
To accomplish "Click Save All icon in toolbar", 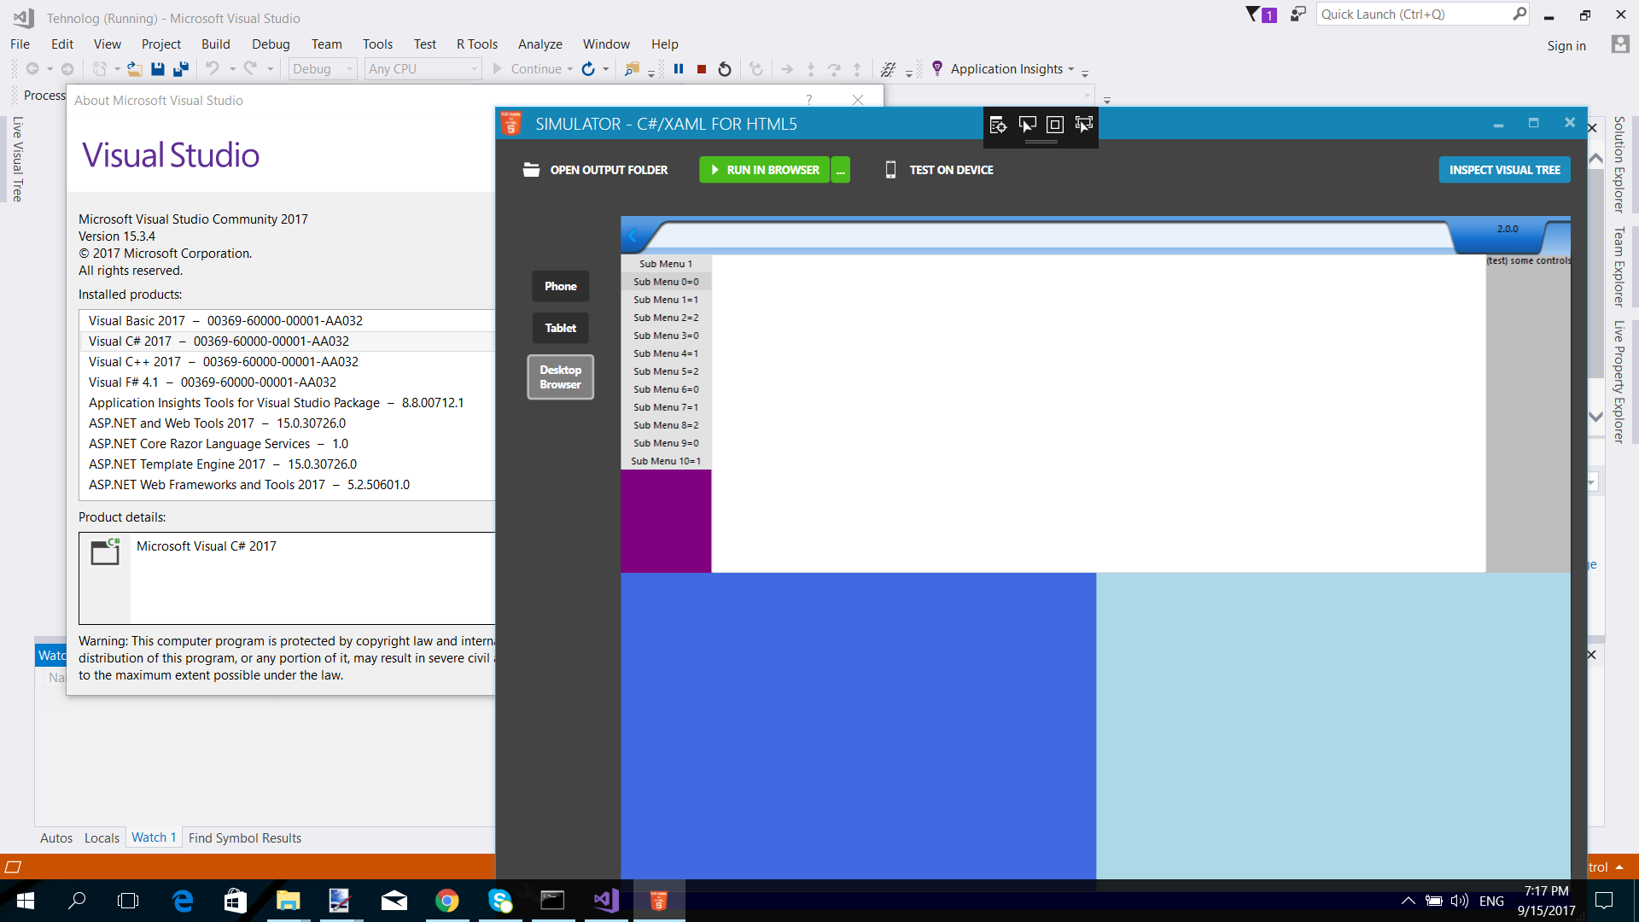I will coord(180,69).
